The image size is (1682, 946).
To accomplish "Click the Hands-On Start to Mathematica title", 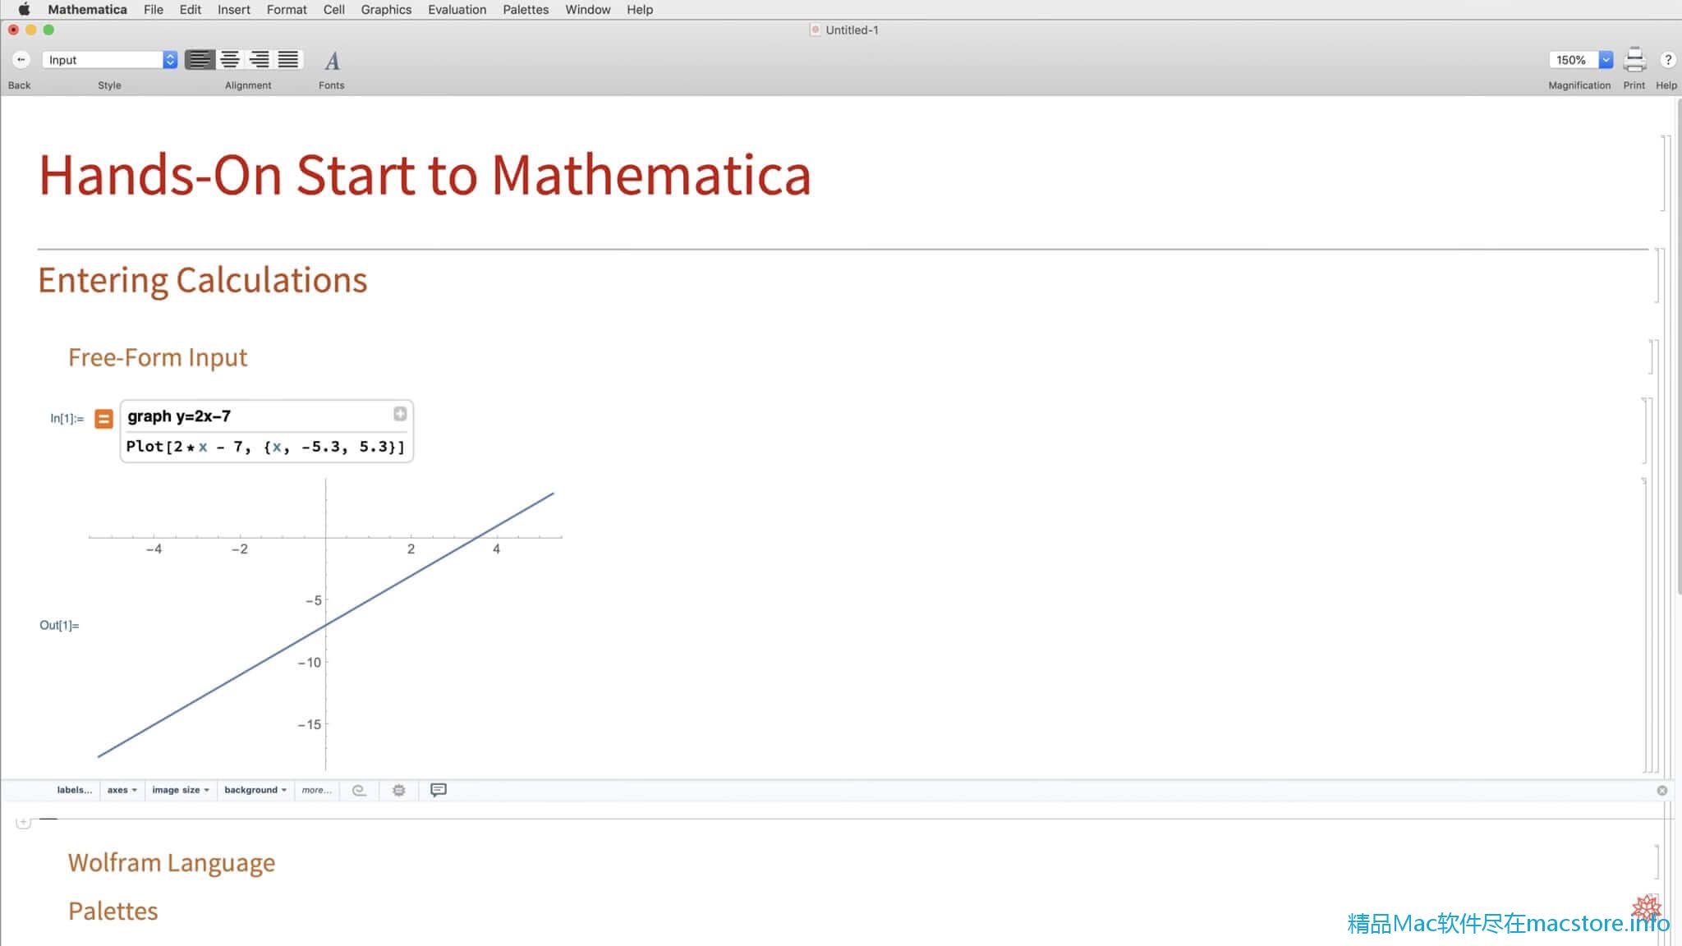I will coord(425,176).
